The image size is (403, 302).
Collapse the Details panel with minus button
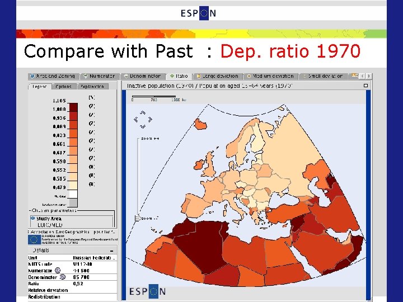tap(111, 251)
